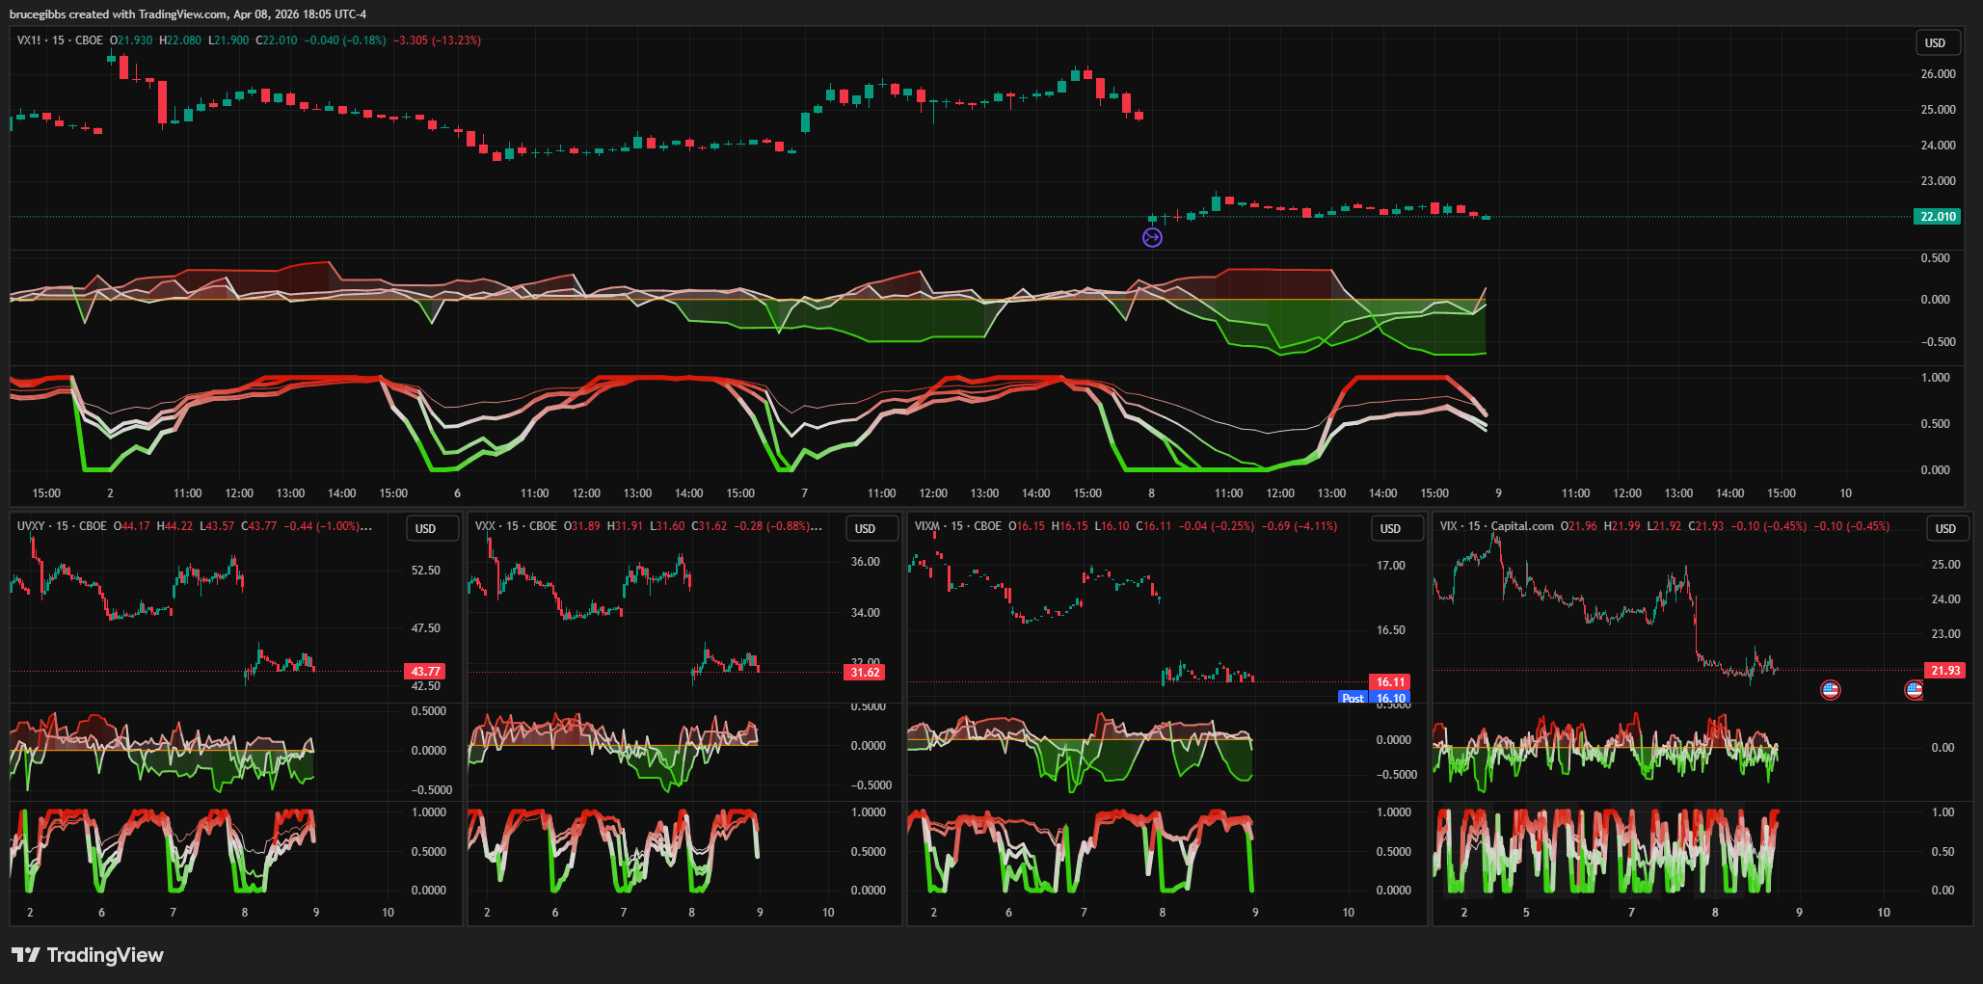Open the USD currency selector on UVXY chart
This screenshot has height=984, width=1983.
(x=425, y=528)
